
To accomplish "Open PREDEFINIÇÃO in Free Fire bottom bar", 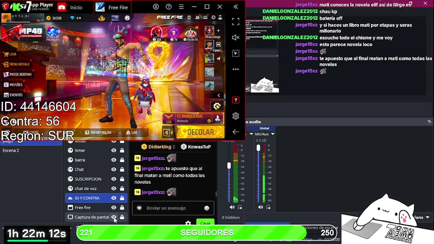I will (98, 133).
